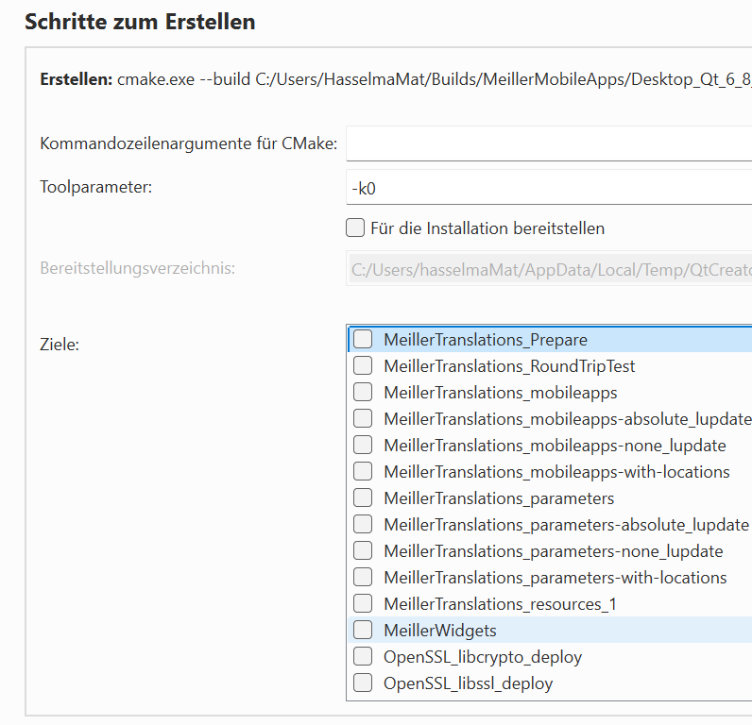Check the MeillerTranslations_Prepare target
The image size is (752, 725).
pyautogui.click(x=363, y=340)
